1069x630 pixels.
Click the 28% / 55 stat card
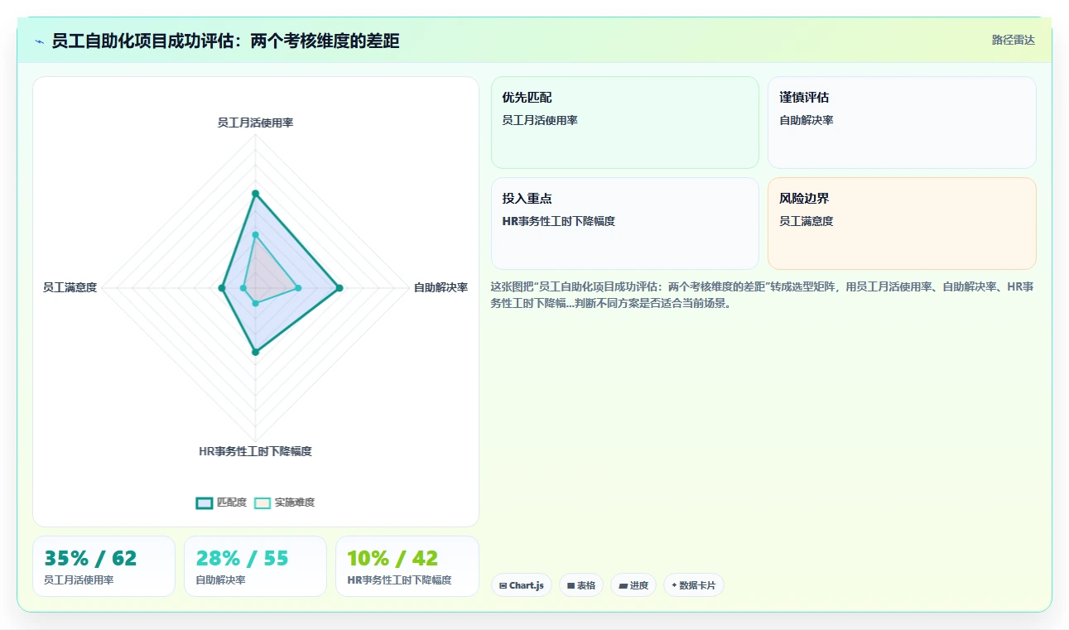click(x=255, y=566)
